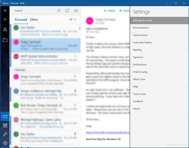Click the new mail plus icon
189x148 pixels.
click(5, 19)
